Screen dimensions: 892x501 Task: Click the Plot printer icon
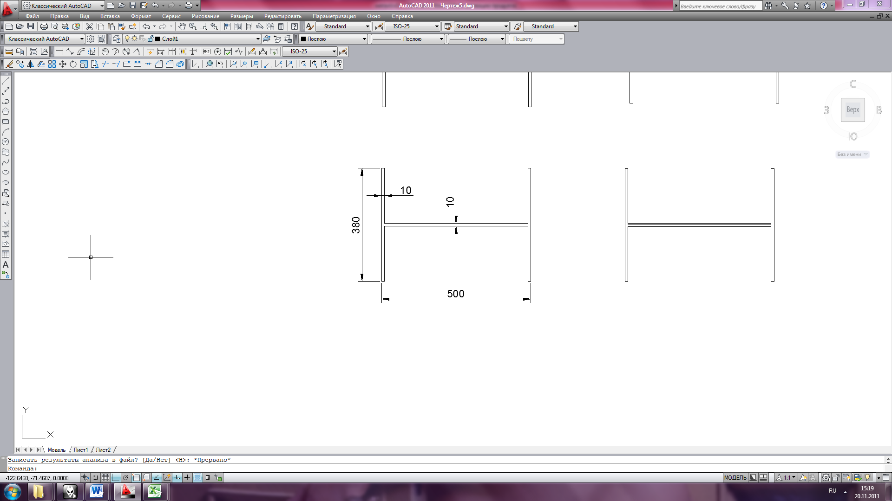click(44, 26)
